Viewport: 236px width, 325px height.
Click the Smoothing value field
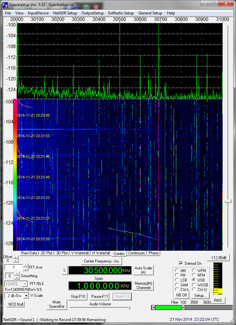coord(9,276)
